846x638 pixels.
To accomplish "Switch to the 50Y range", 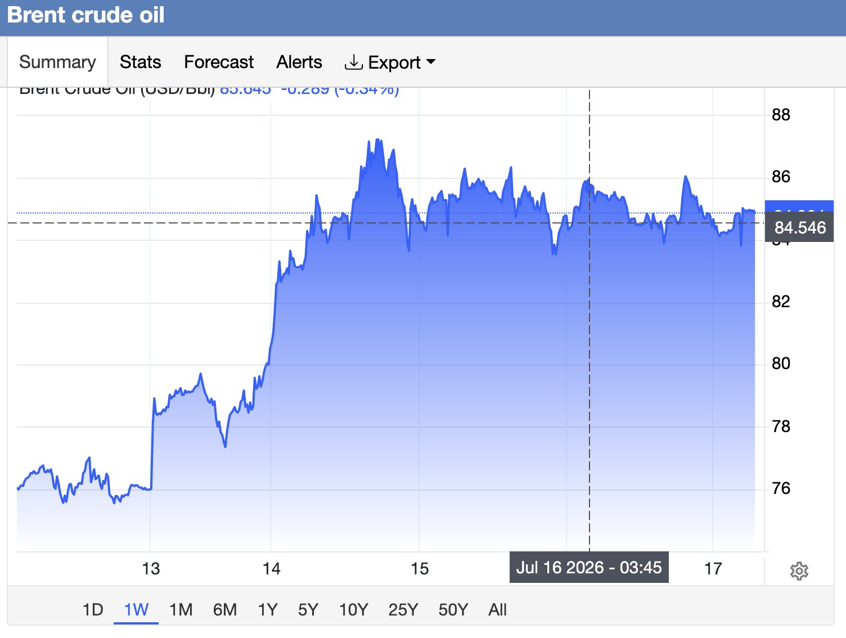I will [453, 610].
